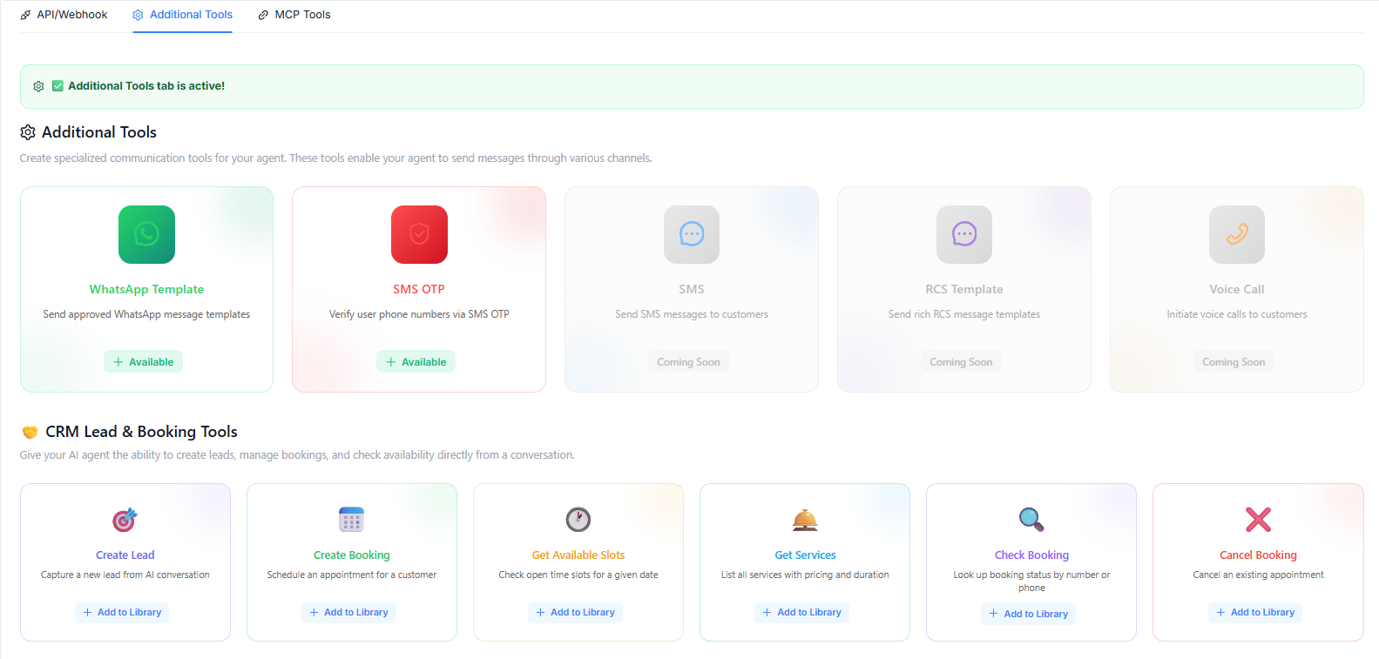The height and width of the screenshot is (659, 1379).
Task: Click Coming Soon on the SMS card
Action: (x=688, y=362)
